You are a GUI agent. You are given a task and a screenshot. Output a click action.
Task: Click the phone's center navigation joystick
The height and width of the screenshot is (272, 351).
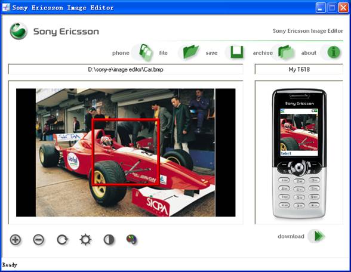(x=299, y=167)
